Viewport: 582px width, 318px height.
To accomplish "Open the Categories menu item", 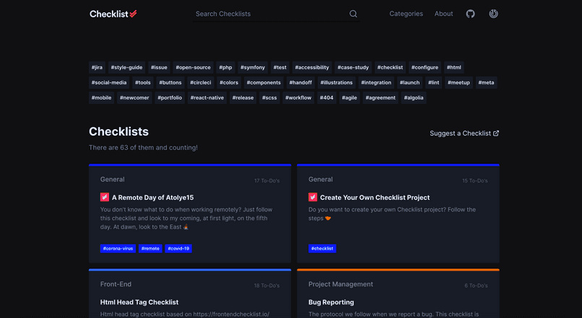I will click(x=406, y=14).
